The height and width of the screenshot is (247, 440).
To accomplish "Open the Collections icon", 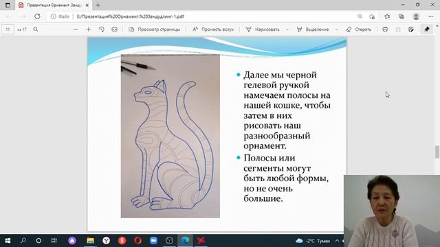I will [x=401, y=16].
